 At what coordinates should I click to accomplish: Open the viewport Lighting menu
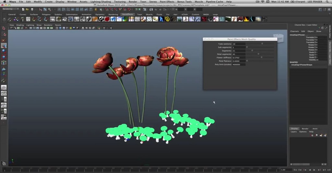pyautogui.click(x=30, y=25)
